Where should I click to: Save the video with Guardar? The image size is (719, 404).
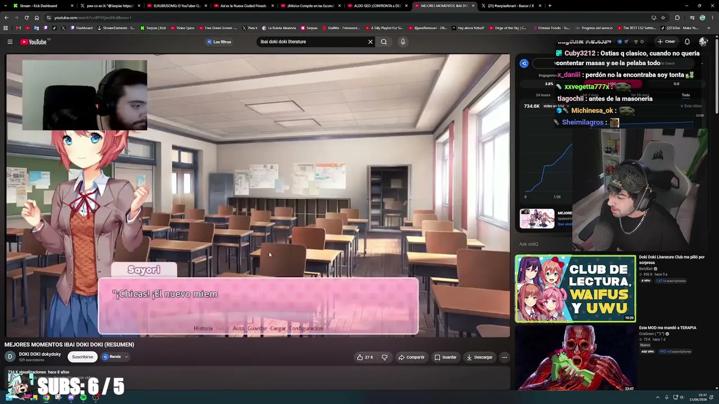point(445,357)
